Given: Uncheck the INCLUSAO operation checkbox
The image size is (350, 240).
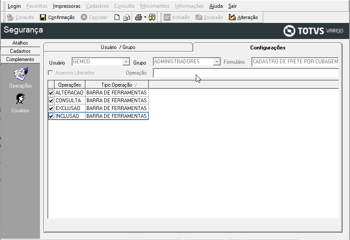Looking at the screenshot, I should point(51,116).
